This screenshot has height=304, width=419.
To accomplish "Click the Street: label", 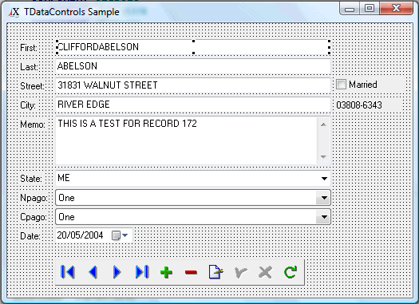I will [x=32, y=86].
